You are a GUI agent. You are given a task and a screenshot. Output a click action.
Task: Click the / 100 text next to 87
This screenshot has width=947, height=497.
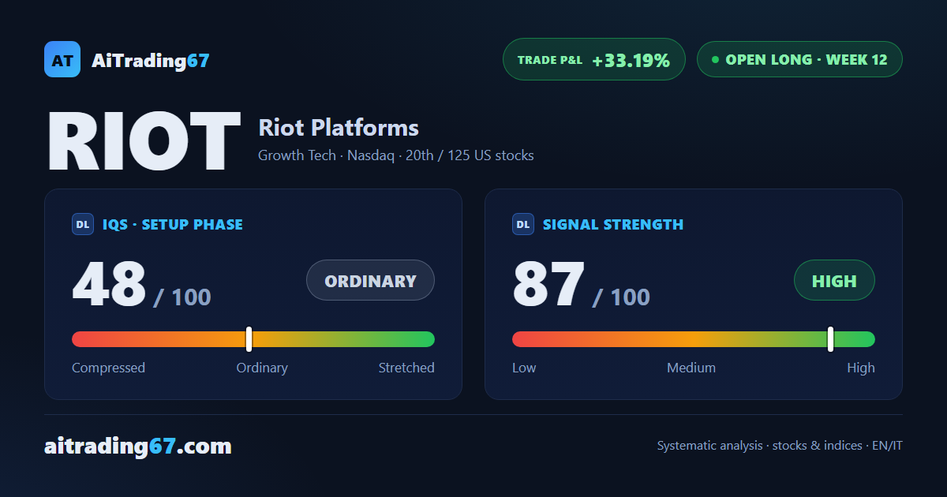[622, 297]
